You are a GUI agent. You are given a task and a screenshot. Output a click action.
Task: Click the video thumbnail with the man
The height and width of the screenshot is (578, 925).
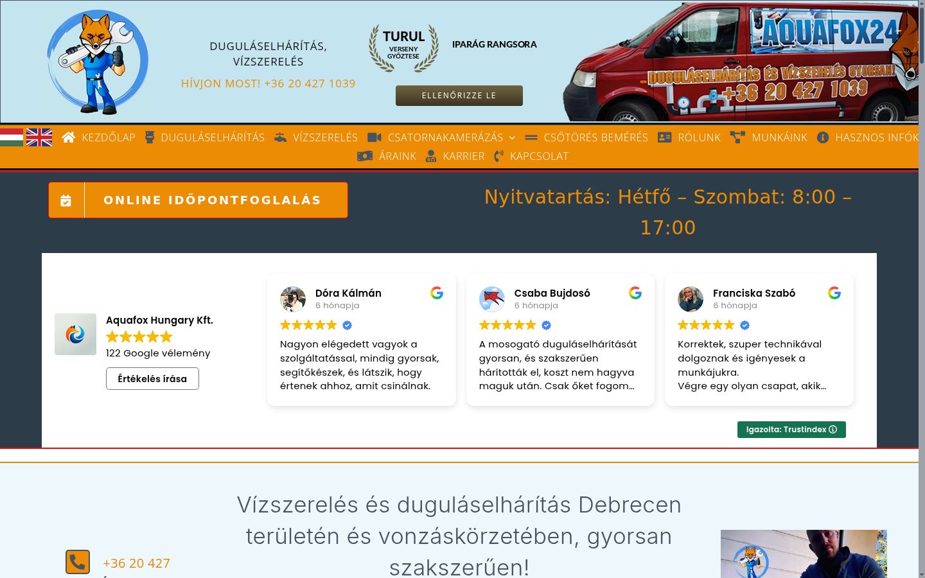pyautogui.click(x=804, y=554)
